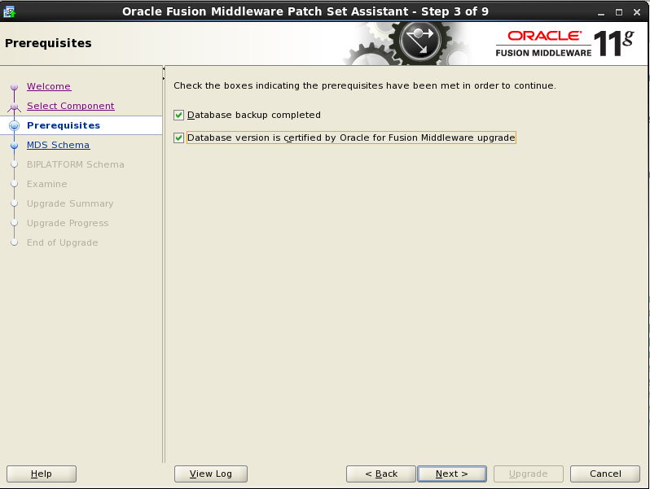
Task: Click the Examine step label
Action: (47, 184)
